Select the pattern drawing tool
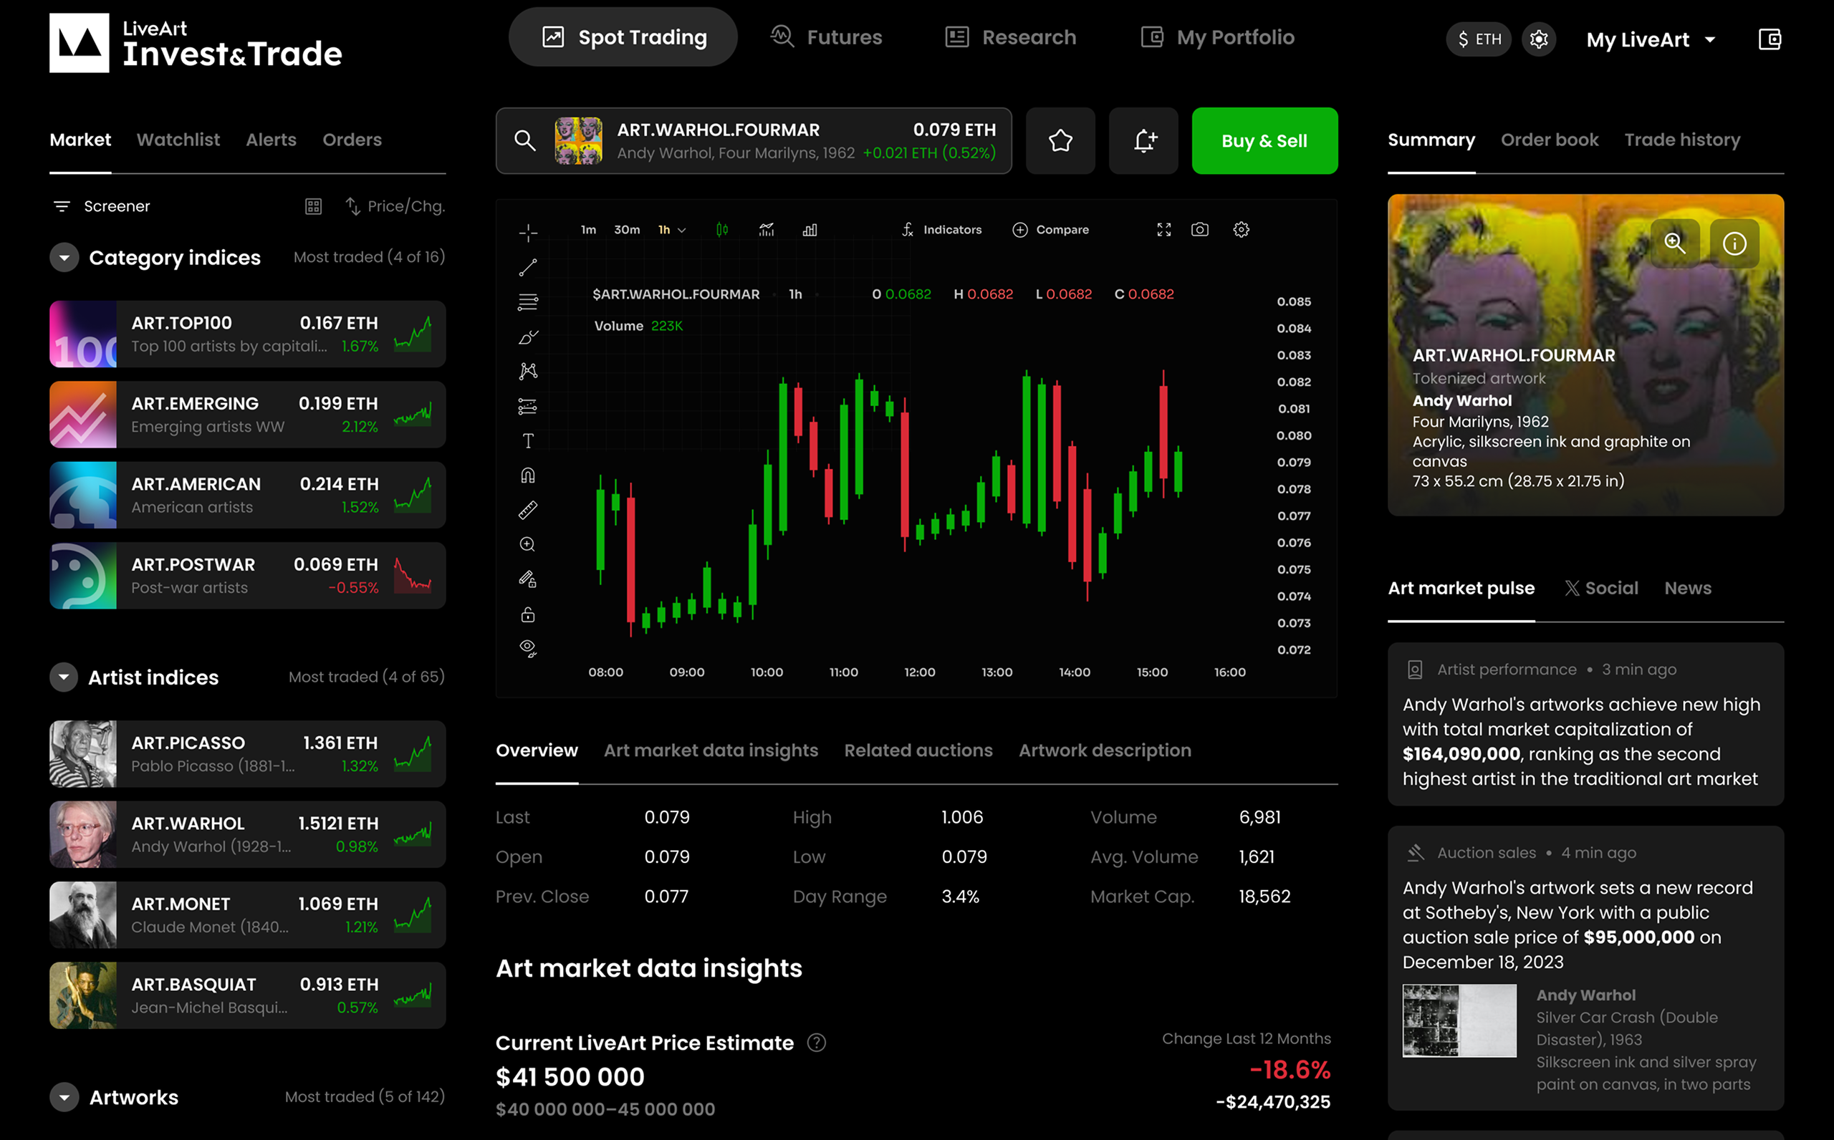Viewport: 1834px width, 1140px height. coord(528,371)
